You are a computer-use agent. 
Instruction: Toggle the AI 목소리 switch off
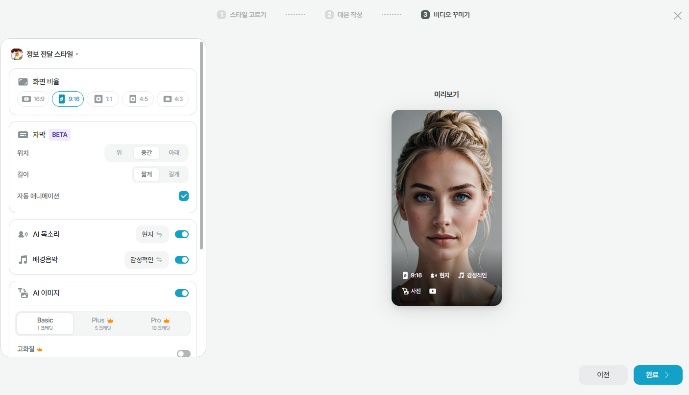182,234
